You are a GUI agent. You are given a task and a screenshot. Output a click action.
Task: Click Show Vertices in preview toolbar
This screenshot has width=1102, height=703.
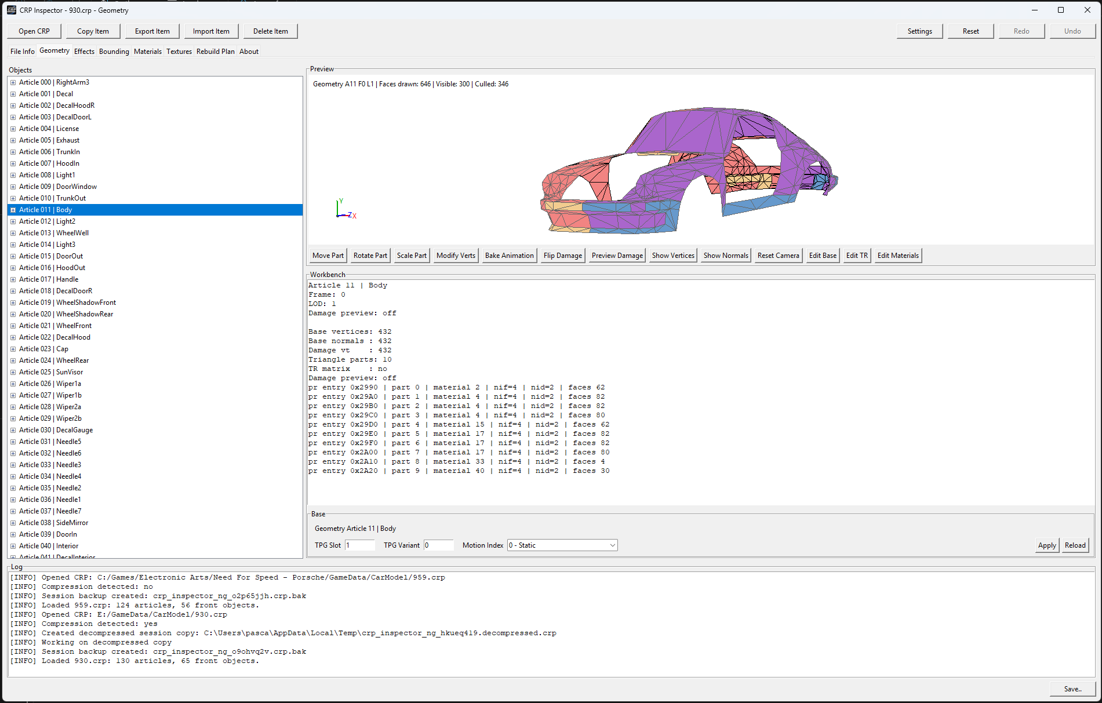[672, 256]
